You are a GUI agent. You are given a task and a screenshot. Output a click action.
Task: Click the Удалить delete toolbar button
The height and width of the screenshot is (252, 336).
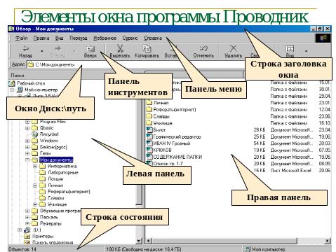click(x=233, y=52)
